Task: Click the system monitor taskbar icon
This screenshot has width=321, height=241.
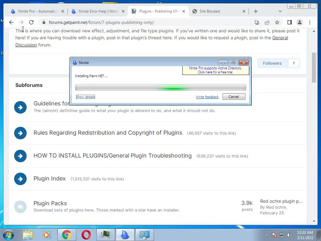Action: tap(105, 235)
